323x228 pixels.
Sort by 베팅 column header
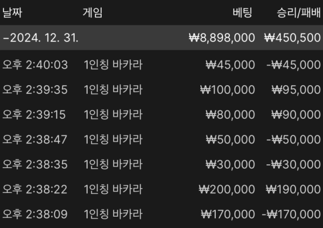pos(242,13)
